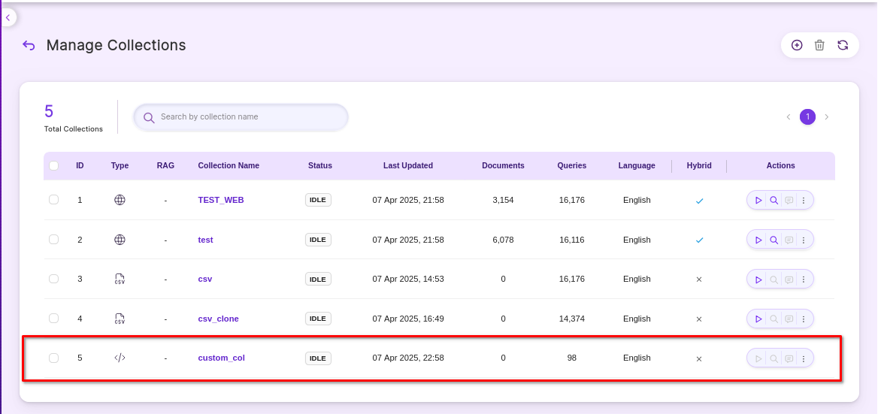Open more options for csv collection
878x414 pixels.
(x=804, y=280)
